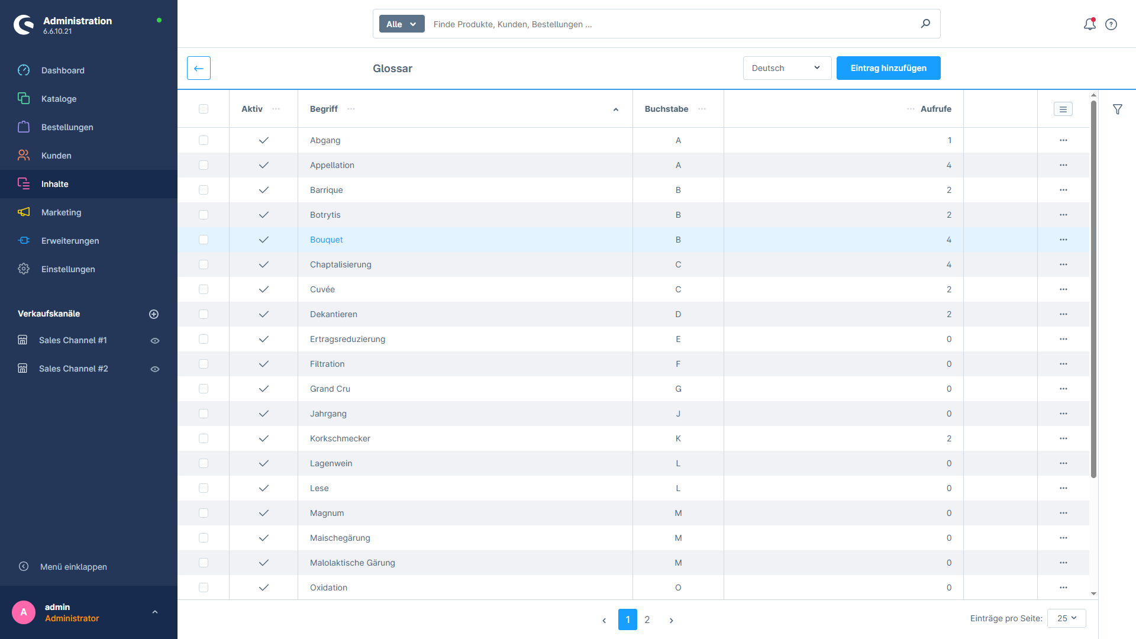This screenshot has height=639, width=1136.
Task: Click the search magnifier icon
Action: [925, 24]
